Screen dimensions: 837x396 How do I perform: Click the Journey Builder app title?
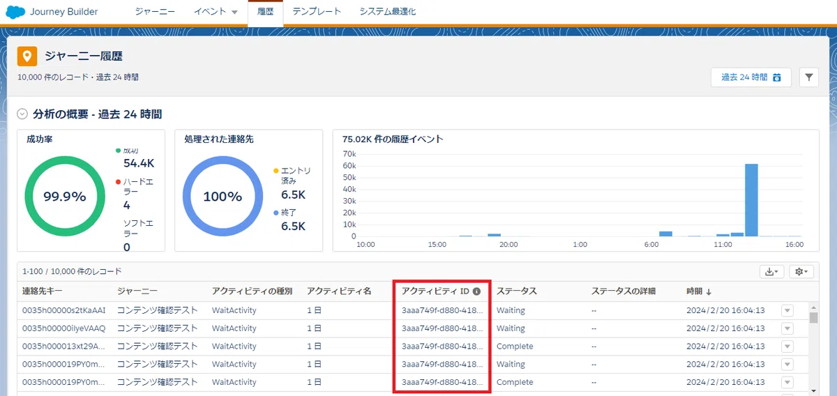[x=63, y=12]
